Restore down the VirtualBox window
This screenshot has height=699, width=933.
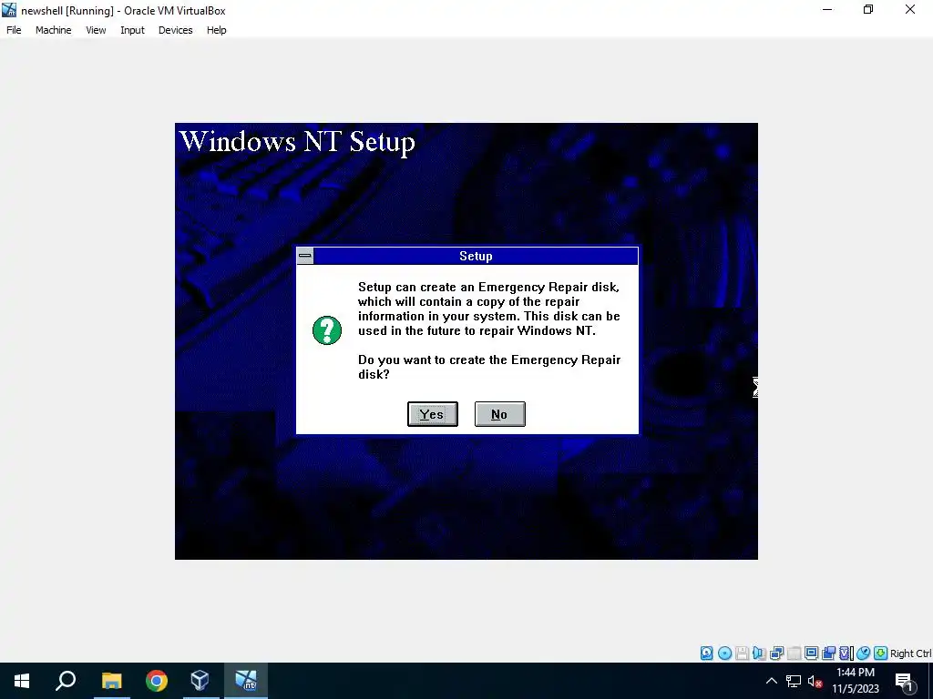(868, 9)
